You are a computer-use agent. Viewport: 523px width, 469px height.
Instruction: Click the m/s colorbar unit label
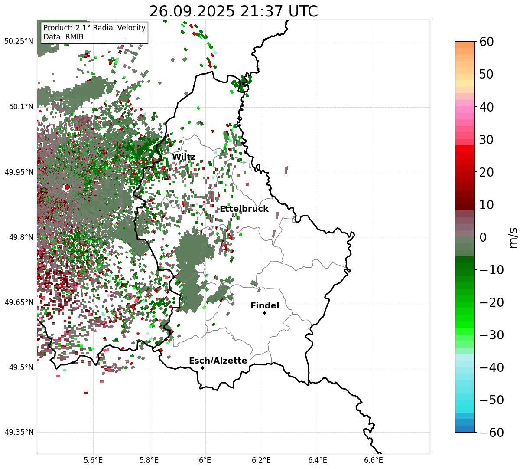(513, 237)
